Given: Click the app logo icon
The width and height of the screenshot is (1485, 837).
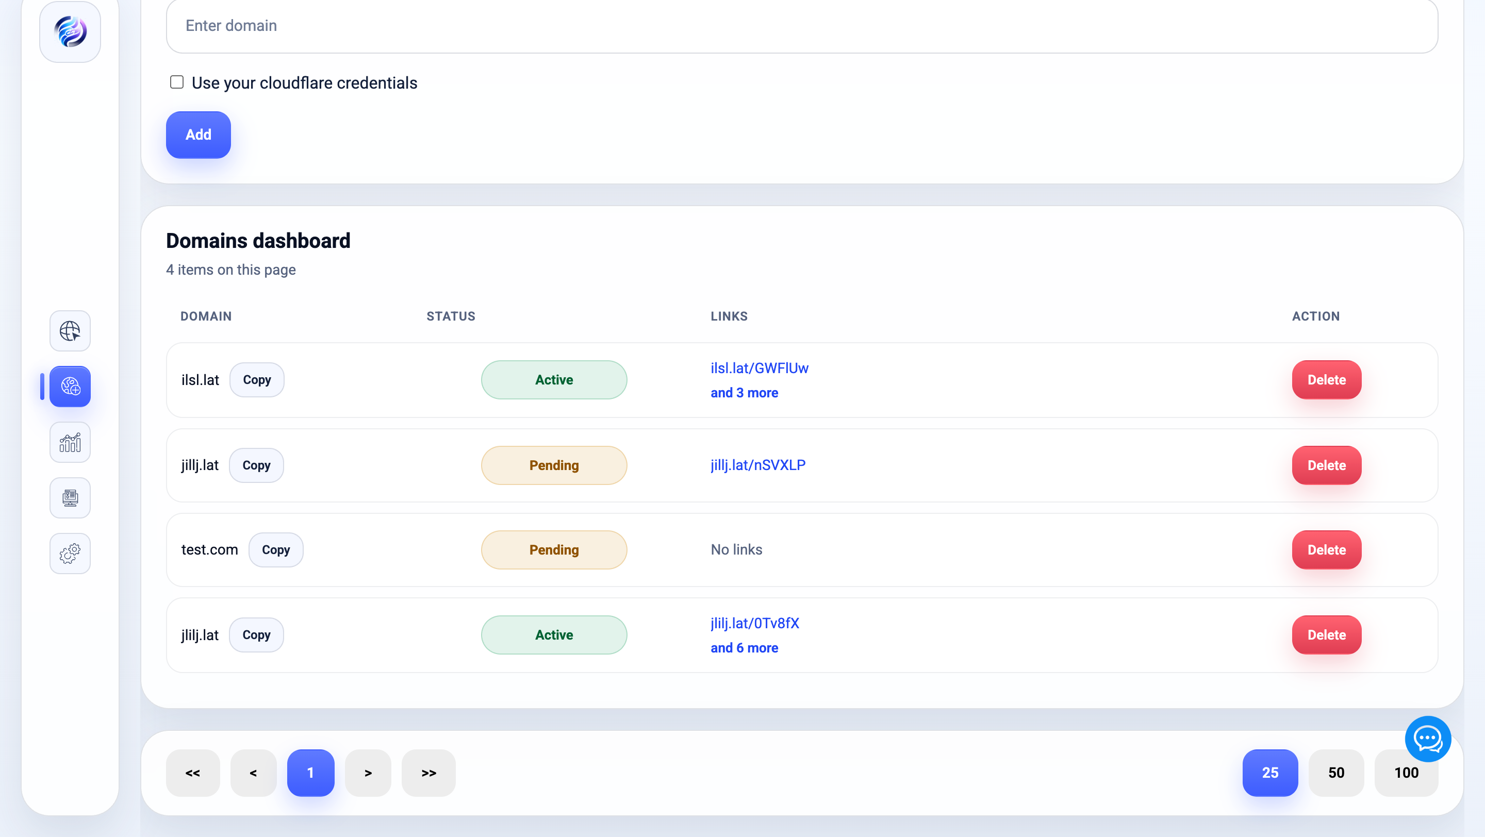Looking at the screenshot, I should [x=70, y=31].
